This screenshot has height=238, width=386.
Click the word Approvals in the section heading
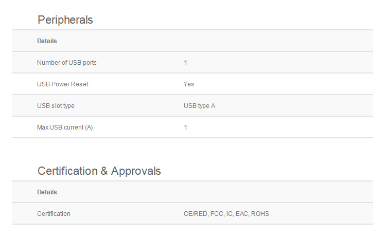pos(136,171)
